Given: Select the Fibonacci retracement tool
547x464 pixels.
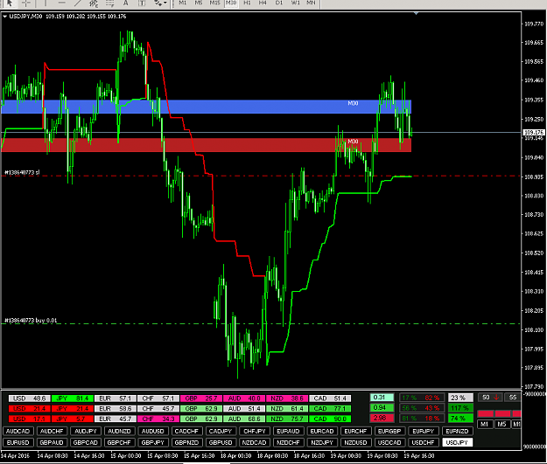Looking at the screenshot, I should (x=110, y=3).
